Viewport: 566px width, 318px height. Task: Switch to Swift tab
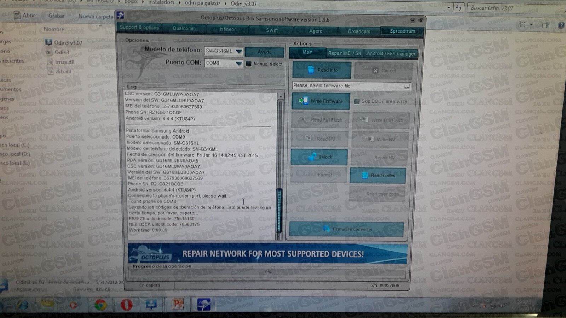pyautogui.click(x=272, y=30)
